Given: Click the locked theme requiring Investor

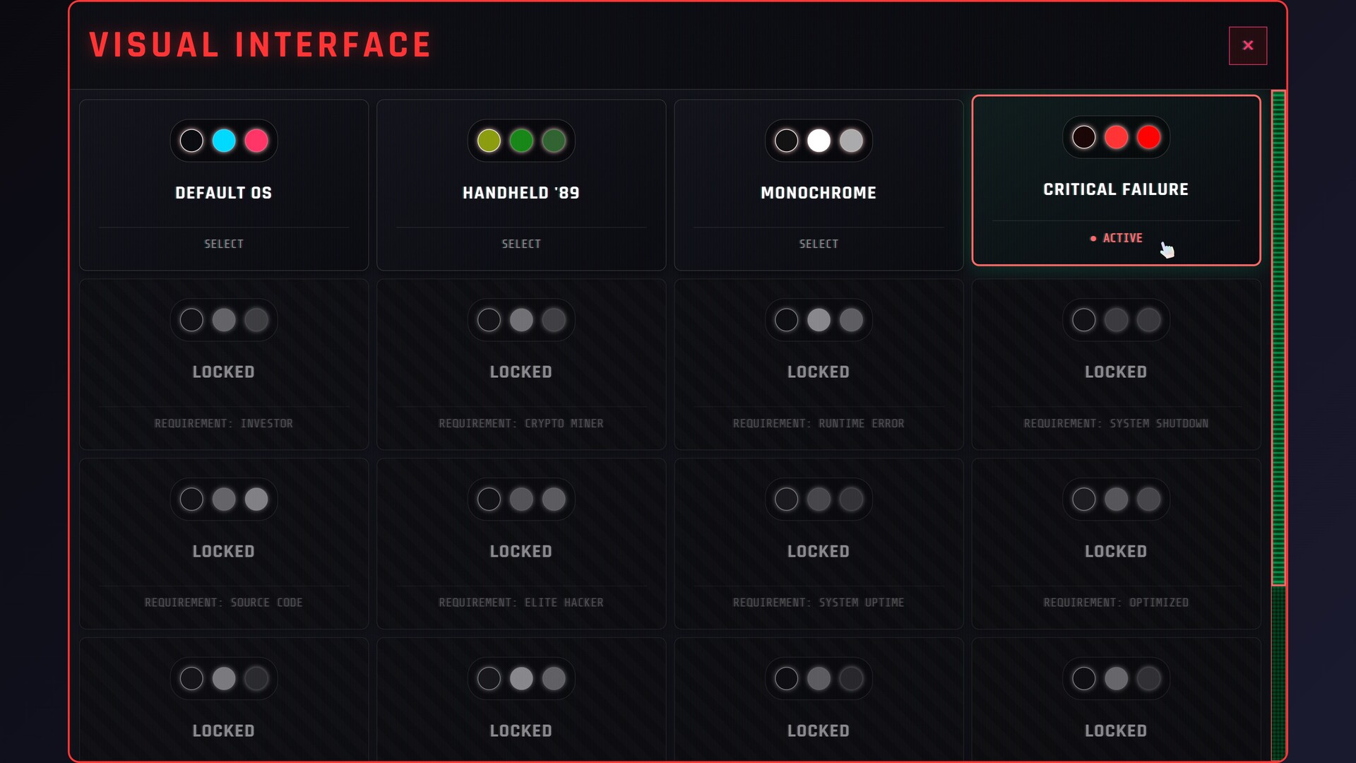Looking at the screenshot, I should pos(223,365).
